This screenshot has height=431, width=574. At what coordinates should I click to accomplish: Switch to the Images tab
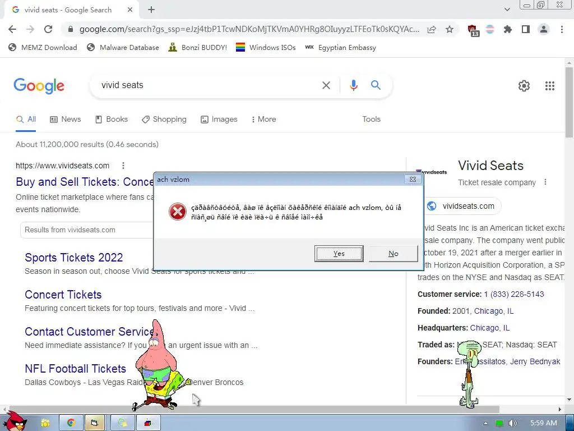point(219,120)
